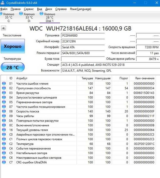Click status orb for attribute 05 Переназначенные сектора
Image resolution: width=160 pixels, height=178 pixels.
coord(4,102)
